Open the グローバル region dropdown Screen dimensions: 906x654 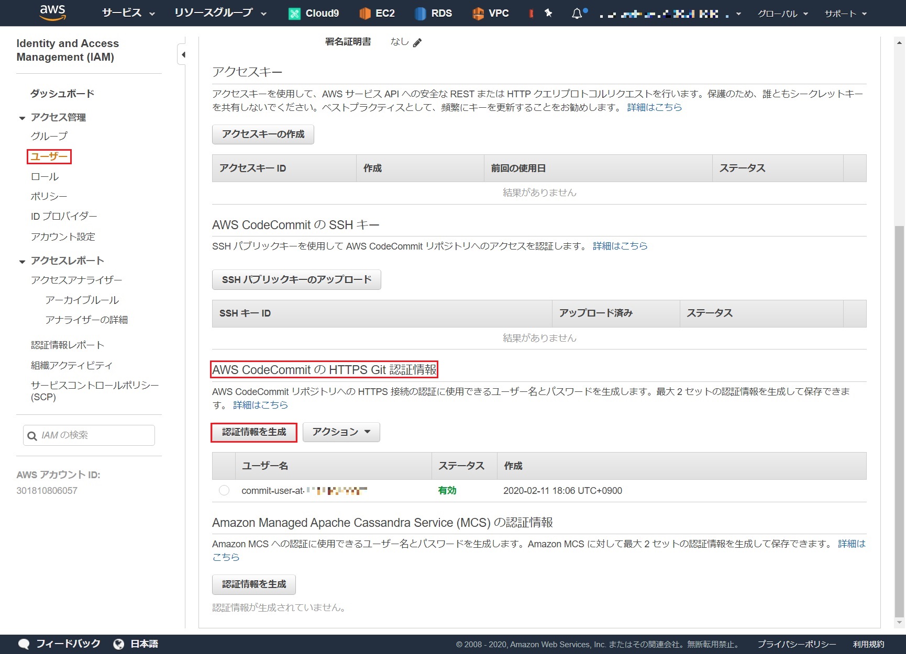click(782, 14)
